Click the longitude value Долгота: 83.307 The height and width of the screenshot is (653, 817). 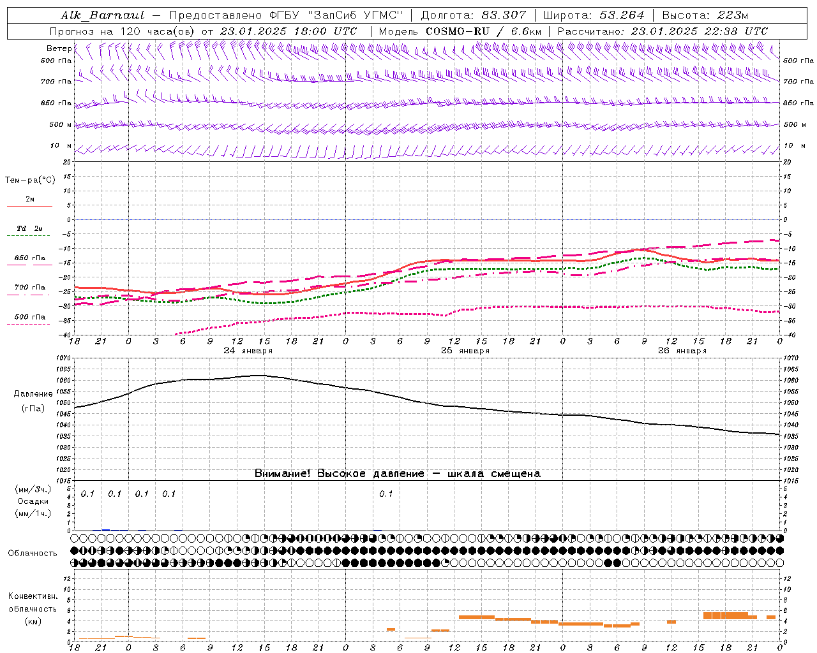[x=473, y=15]
